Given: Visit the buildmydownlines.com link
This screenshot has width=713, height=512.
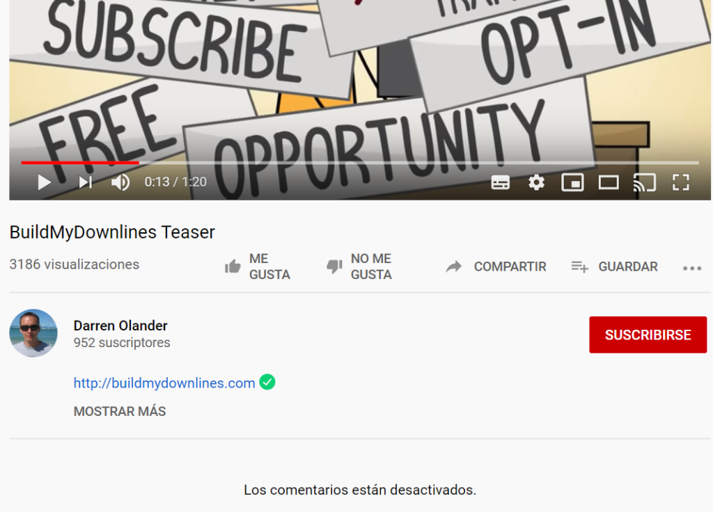Looking at the screenshot, I should point(164,383).
